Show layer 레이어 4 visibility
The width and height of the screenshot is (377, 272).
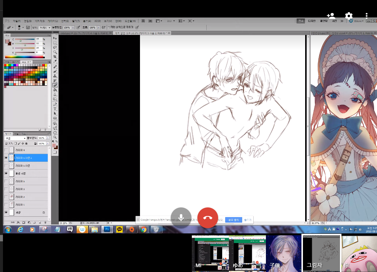[x=6, y=150]
